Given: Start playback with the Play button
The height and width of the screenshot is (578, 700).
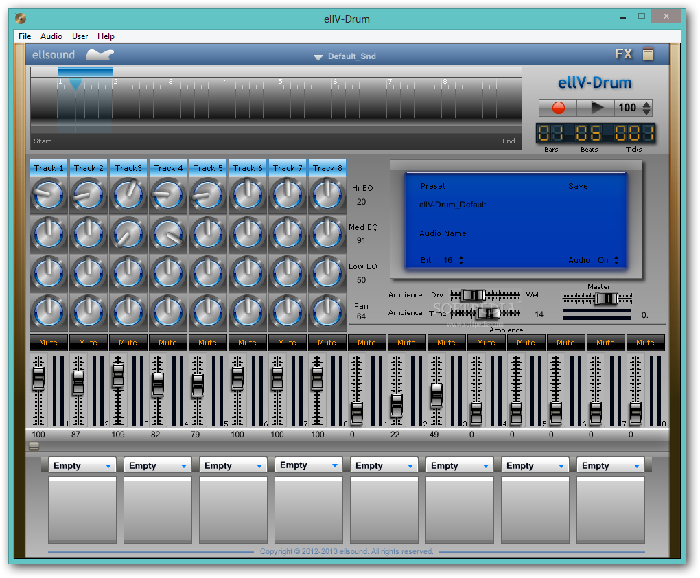Looking at the screenshot, I should (596, 108).
